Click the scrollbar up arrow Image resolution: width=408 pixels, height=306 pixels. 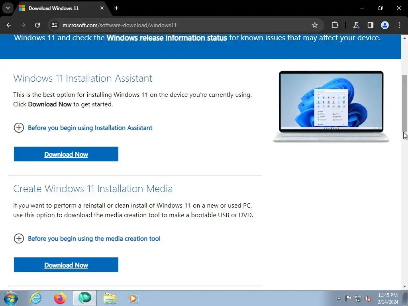404,38
